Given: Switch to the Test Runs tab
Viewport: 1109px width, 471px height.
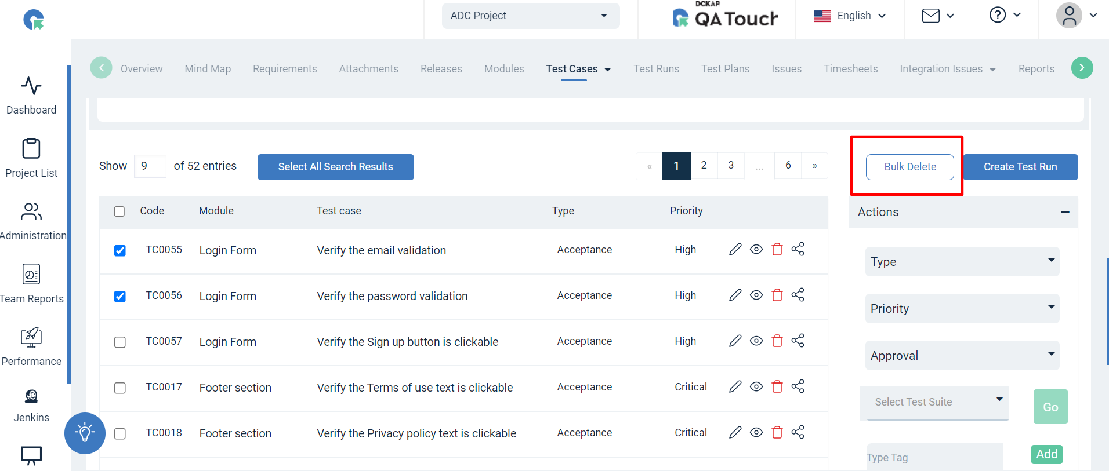Looking at the screenshot, I should click(656, 69).
